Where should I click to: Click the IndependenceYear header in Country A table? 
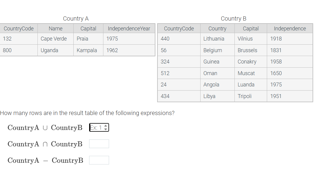[x=129, y=28]
